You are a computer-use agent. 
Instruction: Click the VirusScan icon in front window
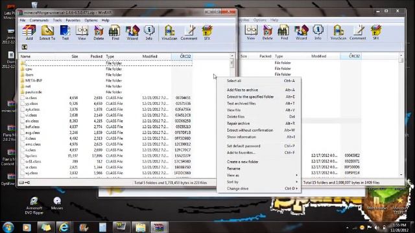[x=169, y=32]
